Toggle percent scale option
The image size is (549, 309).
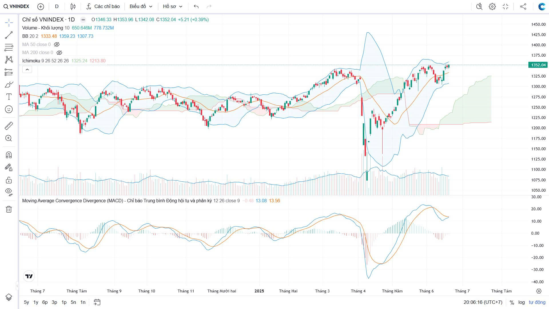pyautogui.click(x=512, y=302)
